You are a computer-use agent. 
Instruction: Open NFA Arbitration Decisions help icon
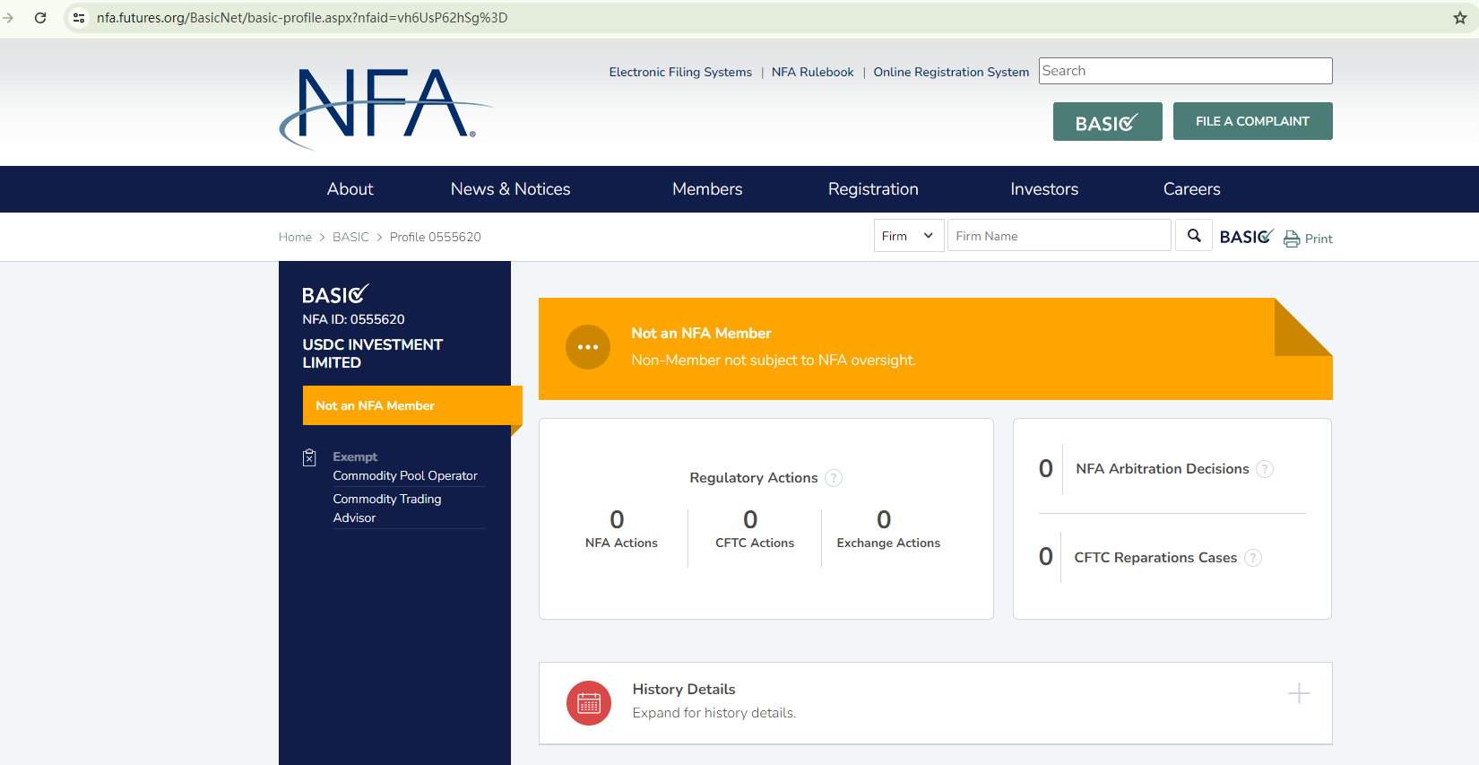click(x=1265, y=469)
